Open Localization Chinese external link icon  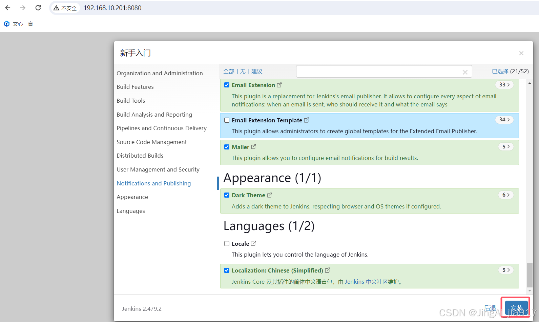coord(328,270)
